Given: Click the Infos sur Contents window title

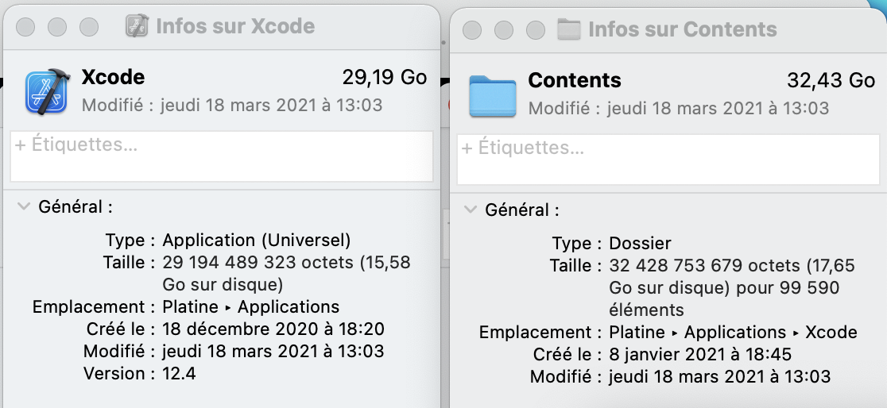Looking at the screenshot, I should 682,29.
